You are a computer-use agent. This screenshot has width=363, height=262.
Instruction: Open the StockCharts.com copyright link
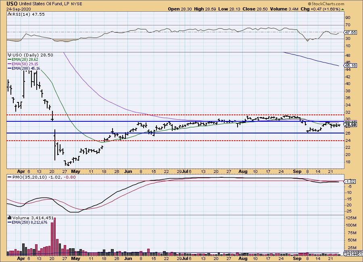326,4
